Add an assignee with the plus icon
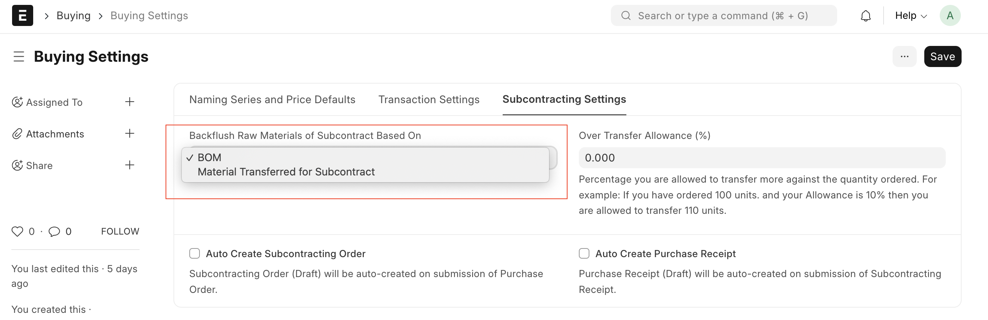988x320 pixels. pos(130,102)
